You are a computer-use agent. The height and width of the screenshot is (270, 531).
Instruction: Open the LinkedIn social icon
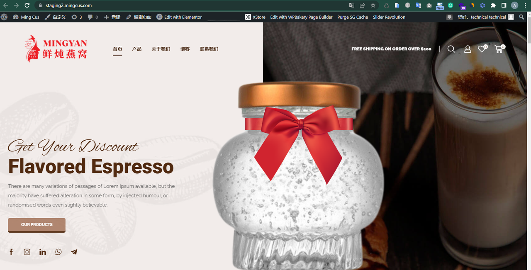coord(43,252)
